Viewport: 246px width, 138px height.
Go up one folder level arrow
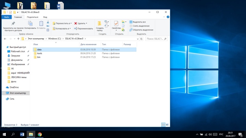coord(18,39)
